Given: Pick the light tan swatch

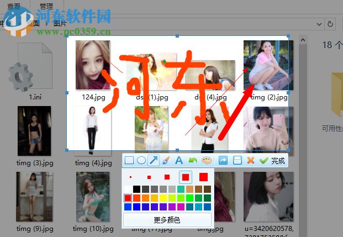Looking at the screenshot, I should pos(189,189).
